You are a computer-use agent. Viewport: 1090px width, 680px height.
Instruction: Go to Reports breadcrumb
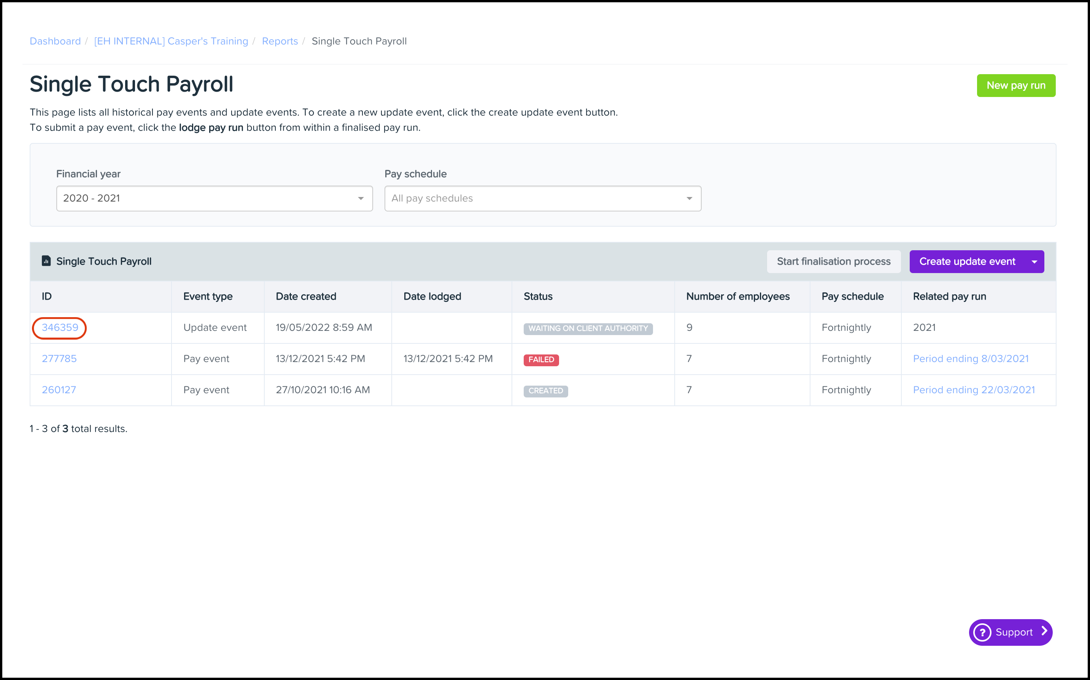[280, 41]
